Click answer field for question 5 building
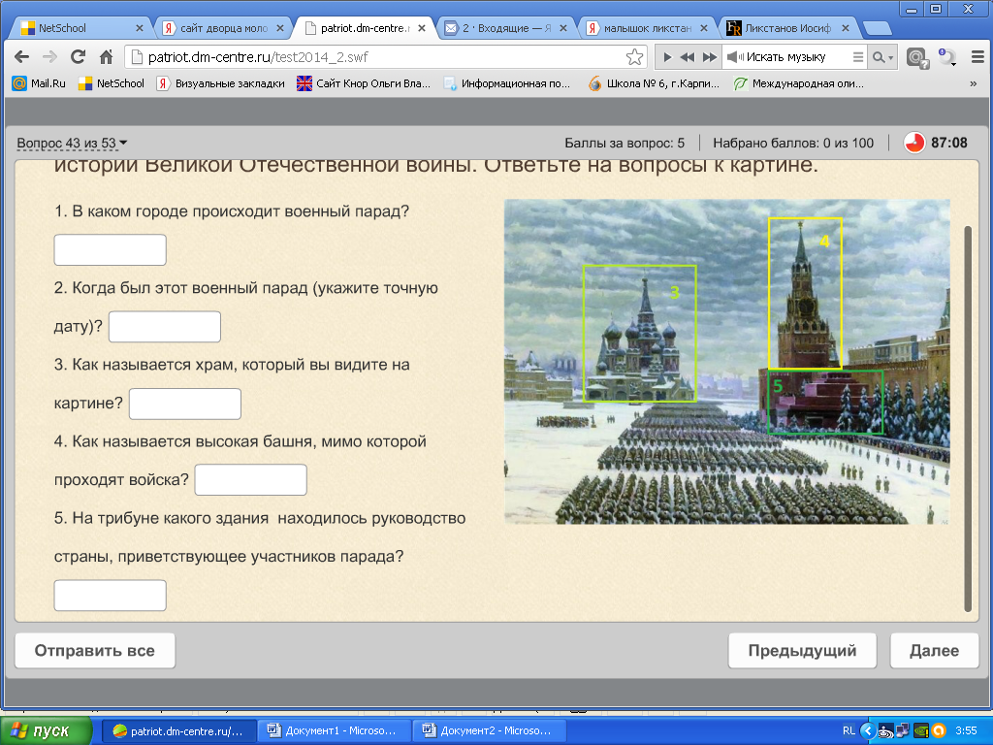 coord(111,595)
